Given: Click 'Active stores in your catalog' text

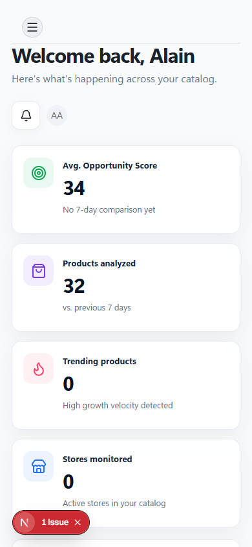Looking at the screenshot, I should (114, 504).
